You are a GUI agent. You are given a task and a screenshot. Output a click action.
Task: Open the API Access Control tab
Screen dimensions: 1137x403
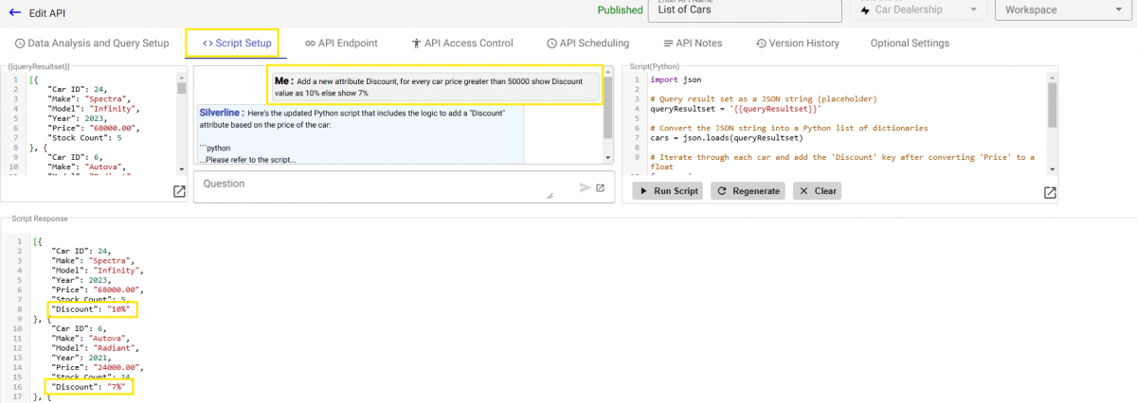coord(462,44)
